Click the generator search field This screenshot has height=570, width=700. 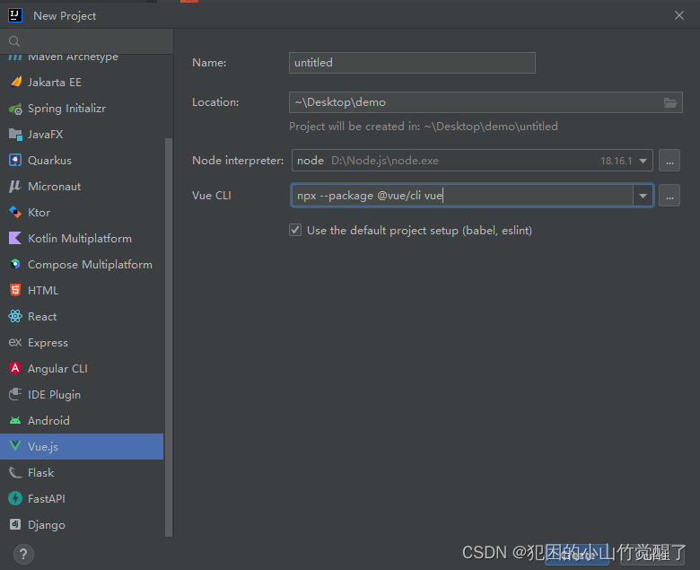coord(87,41)
